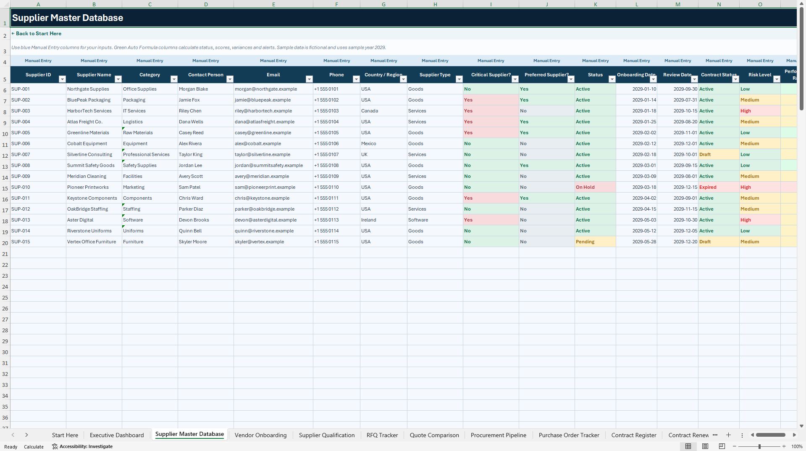This screenshot has height=451, width=806.
Task: Zoom out with the minus button
Action: [x=735, y=446]
